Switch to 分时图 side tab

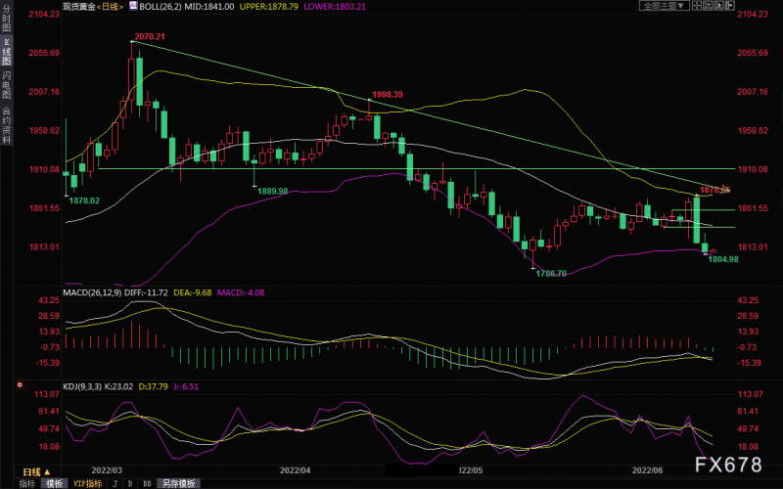click(x=7, y=19)
